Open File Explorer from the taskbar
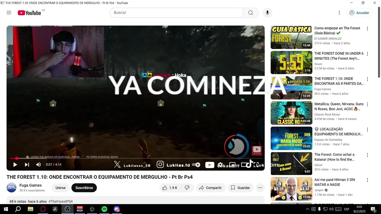Viewport: 381px width, 214px height. tap(30, 209)
